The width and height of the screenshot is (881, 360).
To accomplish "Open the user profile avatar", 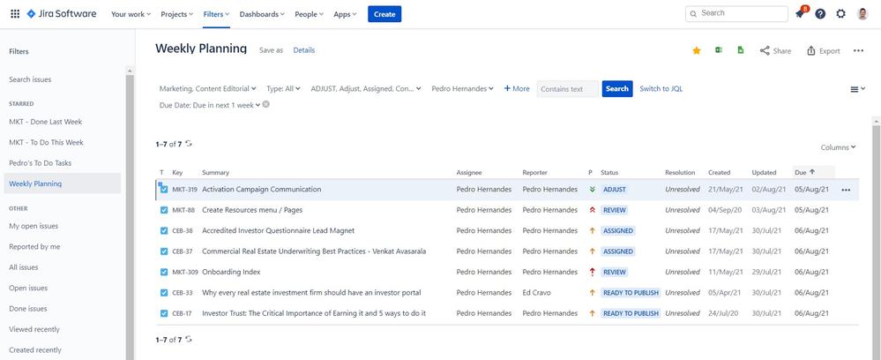I will coord(863,14).
